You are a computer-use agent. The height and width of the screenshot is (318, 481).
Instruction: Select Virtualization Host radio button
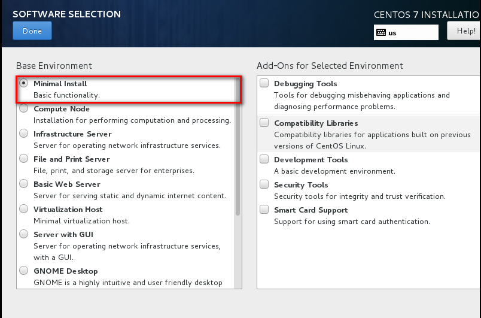pyautogui.click(x=24, y=210)
